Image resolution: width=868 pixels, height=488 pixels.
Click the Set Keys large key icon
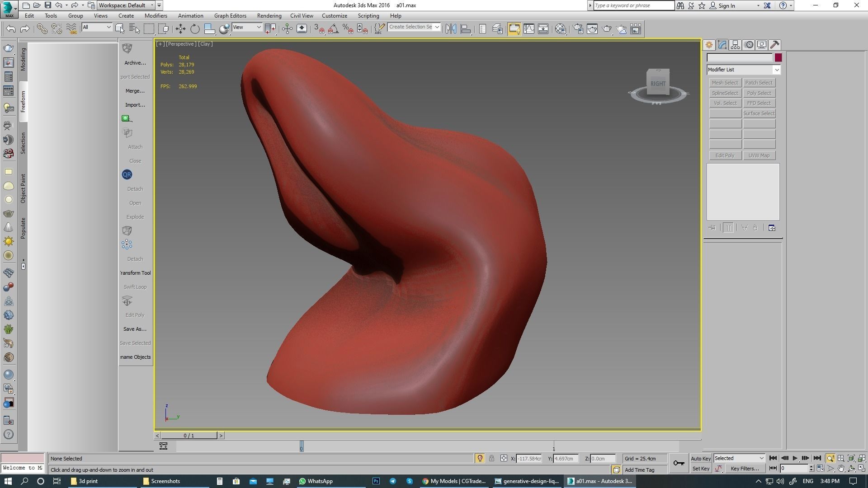click(679, 463)
